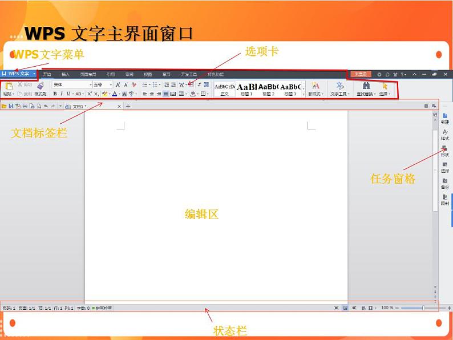
Task: Click the highlight color marker swatch
Action: click(x=104, y=94)
